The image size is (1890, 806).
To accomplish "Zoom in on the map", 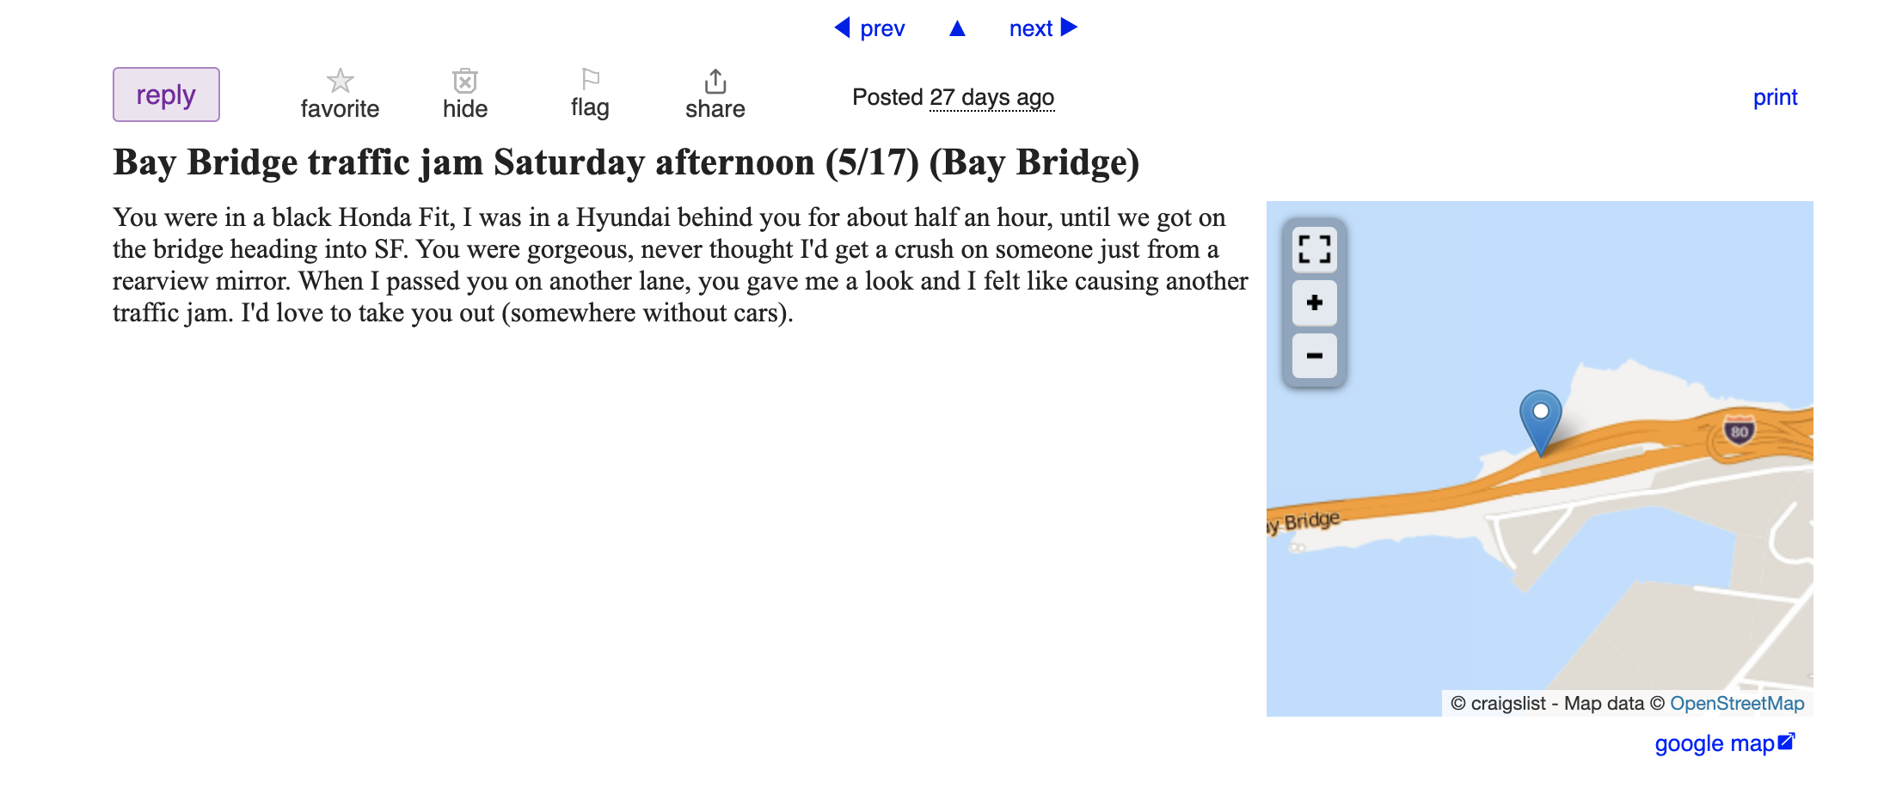I will pyautogui.click(x=1315, y=302).
